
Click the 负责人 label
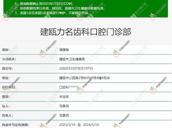coord(7,115)
